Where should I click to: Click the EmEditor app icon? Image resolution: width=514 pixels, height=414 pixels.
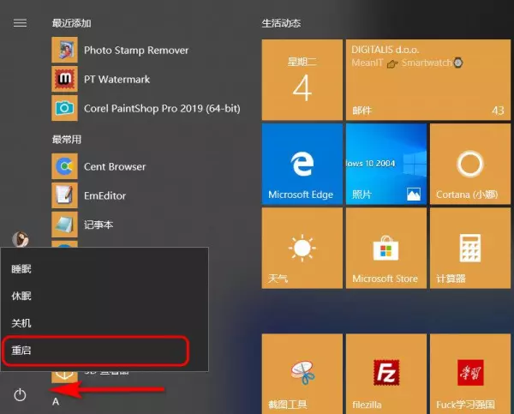[x=64, y=195]
